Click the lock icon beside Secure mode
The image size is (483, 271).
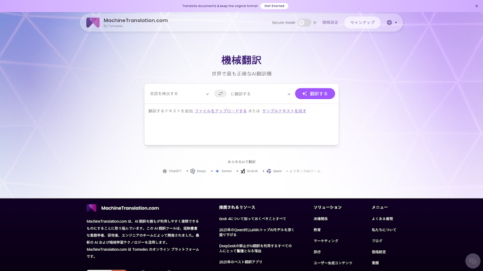(315, 23)
